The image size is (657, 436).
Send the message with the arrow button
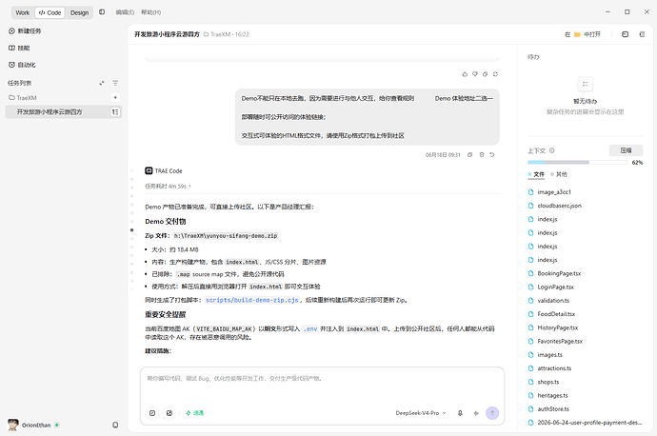[492, 413]
